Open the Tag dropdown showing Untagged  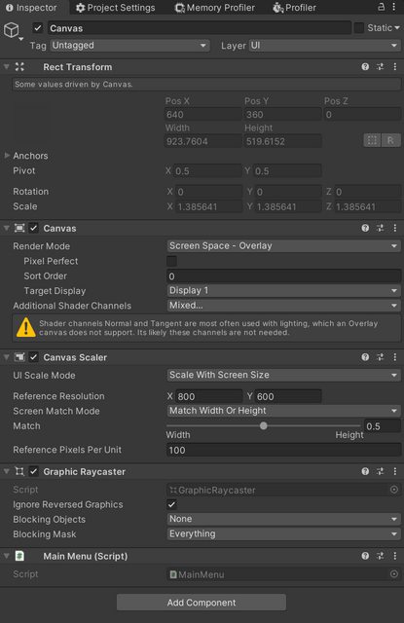pos(129,46)
